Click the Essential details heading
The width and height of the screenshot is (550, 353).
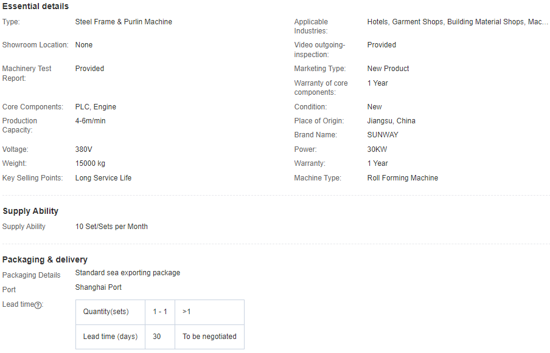pos(35,6)
